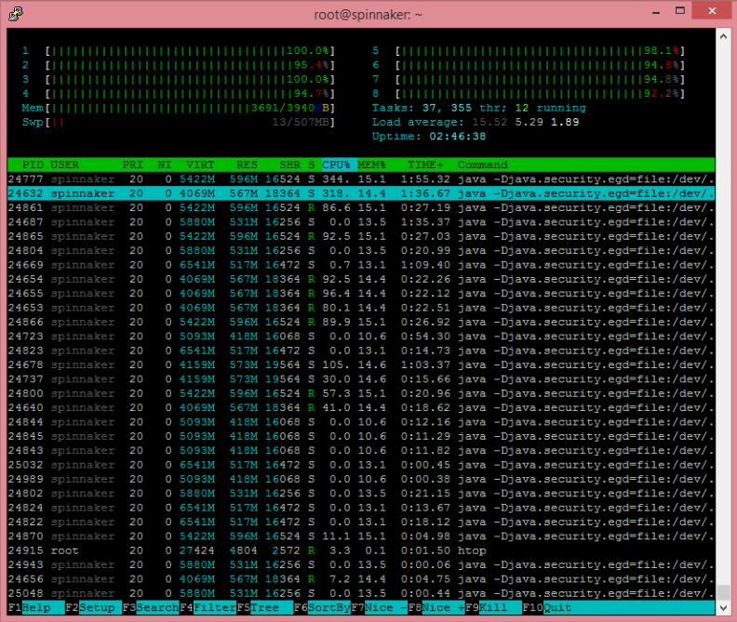Viewport: 737px width, 622px height.
Task: Sort by the Command column header
Action: (483, 165)
